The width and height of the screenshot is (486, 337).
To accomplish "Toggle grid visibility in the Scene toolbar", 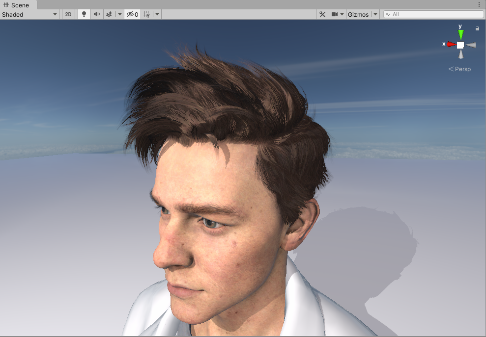I will (145, 14).
